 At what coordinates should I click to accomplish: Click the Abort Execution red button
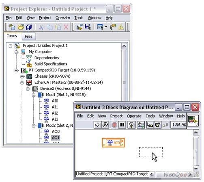click(x=114, y=125)
